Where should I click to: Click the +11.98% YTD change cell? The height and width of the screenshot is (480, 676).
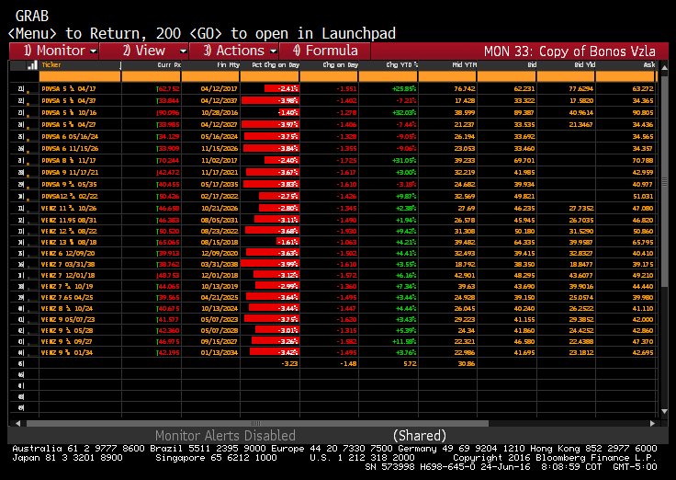(404, 341)
